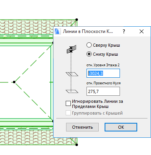Image resolution: width=151 pixels, height=155 pixels.
Task: Click the project zero plane icon
Action: click(x=72, y=91)
